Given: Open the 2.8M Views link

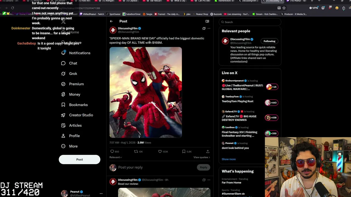Looking at the screenshot, I should (x=144, y=143).
